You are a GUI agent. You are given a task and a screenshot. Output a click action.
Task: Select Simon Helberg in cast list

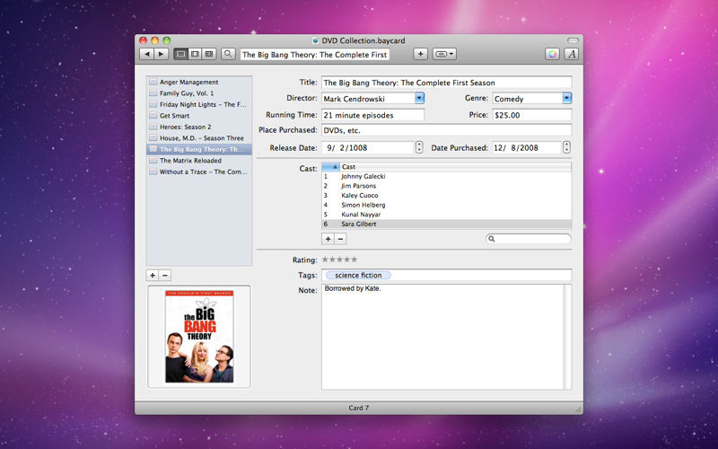tap(446, 205)
